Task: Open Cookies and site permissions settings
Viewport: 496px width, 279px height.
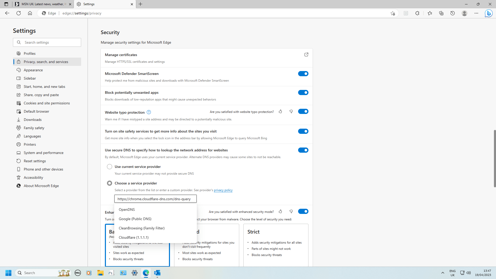Action: [x=47, y=103]
